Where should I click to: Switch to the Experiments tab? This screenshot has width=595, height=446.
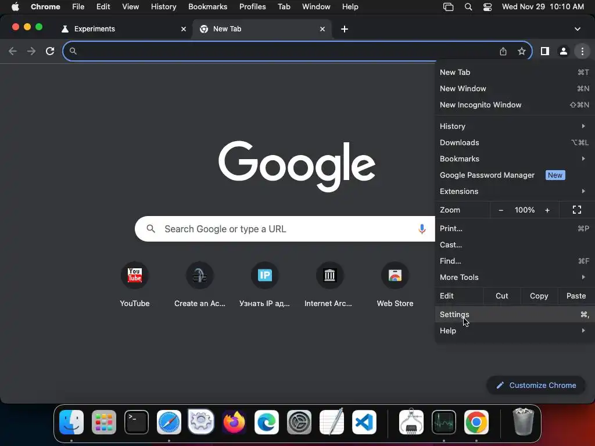point(123,29)
